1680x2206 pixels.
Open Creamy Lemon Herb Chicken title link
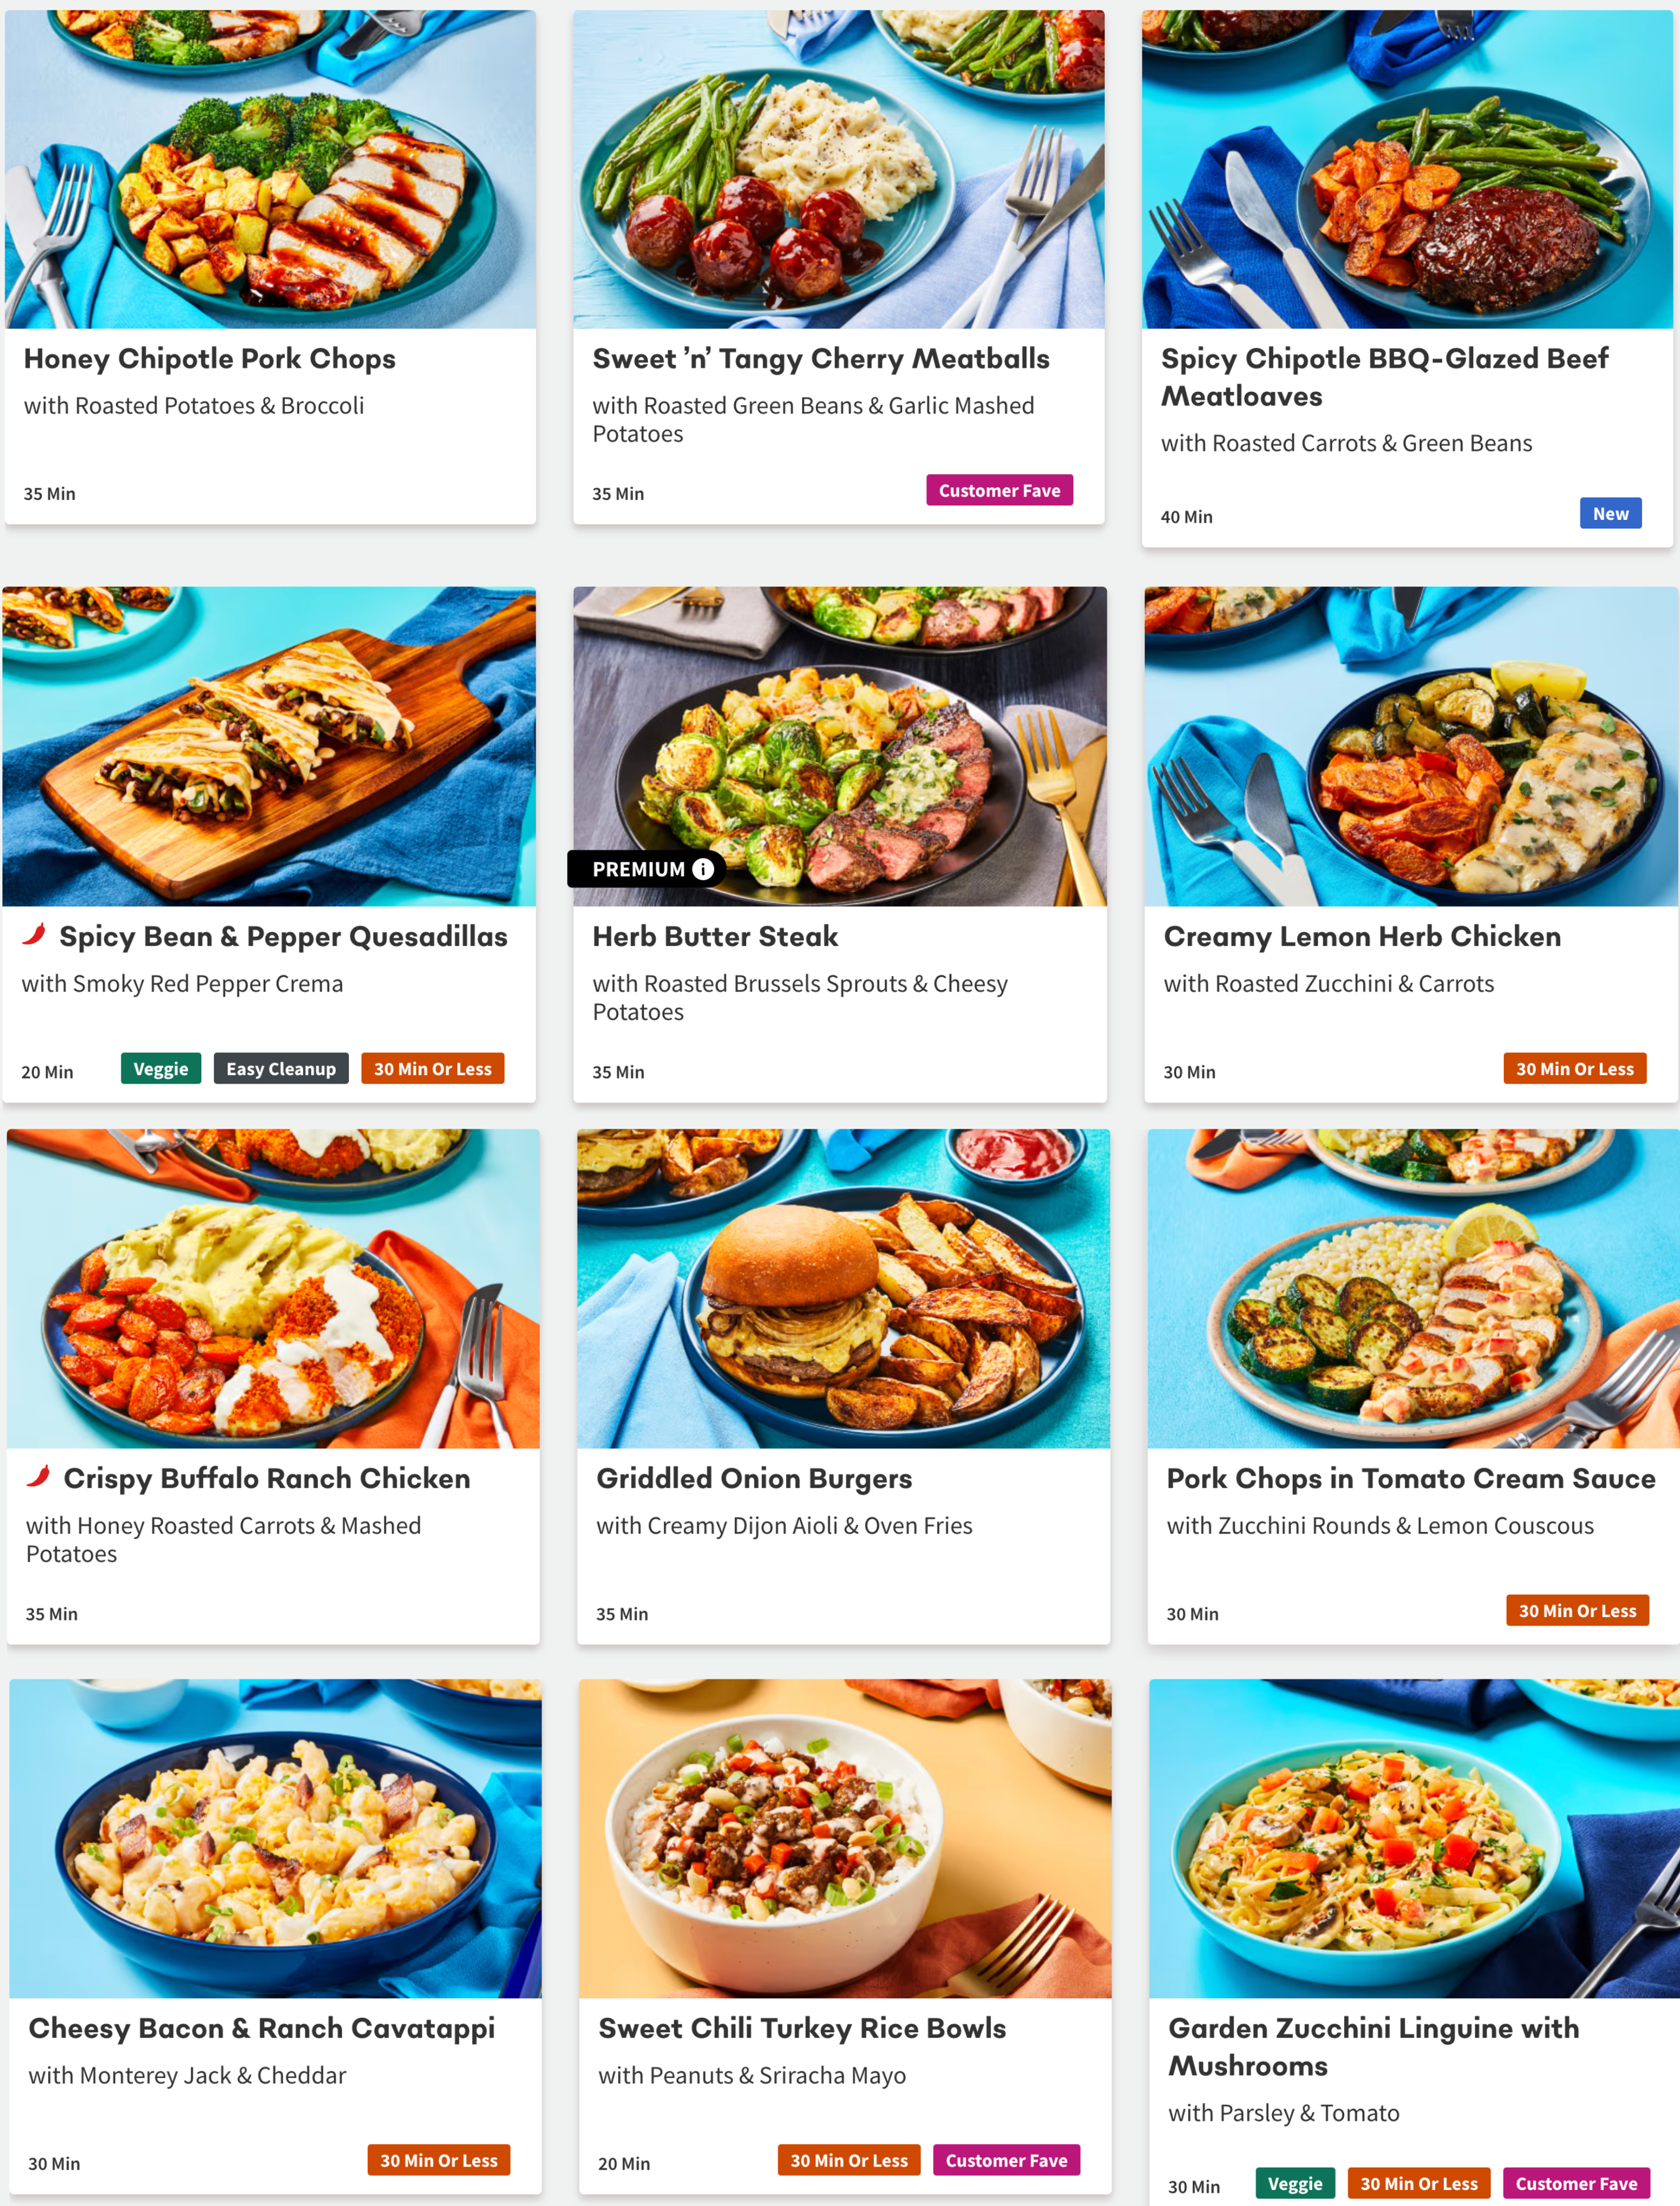tap(1362, 936)
